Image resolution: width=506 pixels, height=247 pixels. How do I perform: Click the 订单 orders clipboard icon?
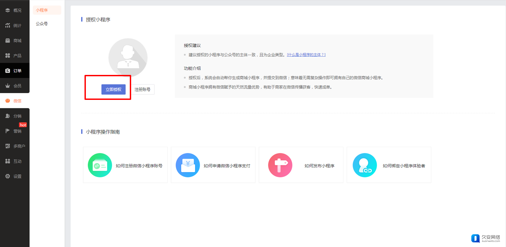pyautogui.click(x=7, y=71)
